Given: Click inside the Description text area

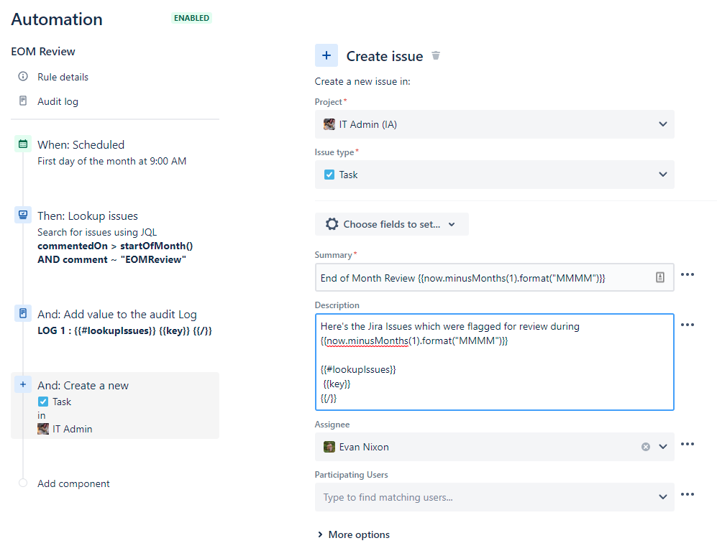Looking at the screenshot, I should pyautogui.click(x=494, y=362).
